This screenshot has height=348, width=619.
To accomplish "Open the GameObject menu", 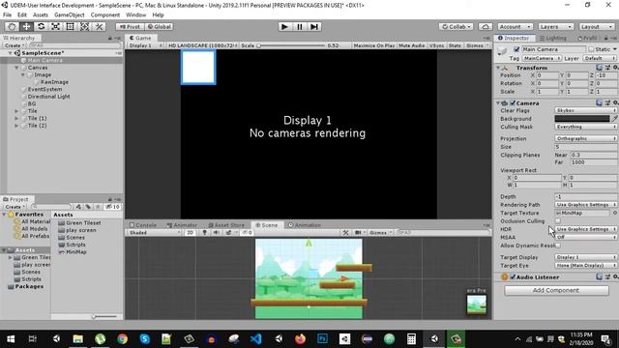I will (x=69, y=15).
